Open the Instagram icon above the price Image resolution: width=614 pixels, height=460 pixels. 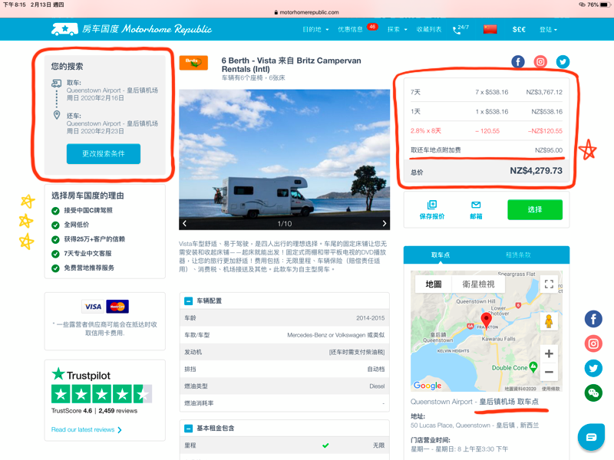tap(540, 62)
